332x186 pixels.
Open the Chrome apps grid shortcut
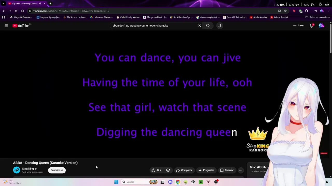(x=3, y=17)
